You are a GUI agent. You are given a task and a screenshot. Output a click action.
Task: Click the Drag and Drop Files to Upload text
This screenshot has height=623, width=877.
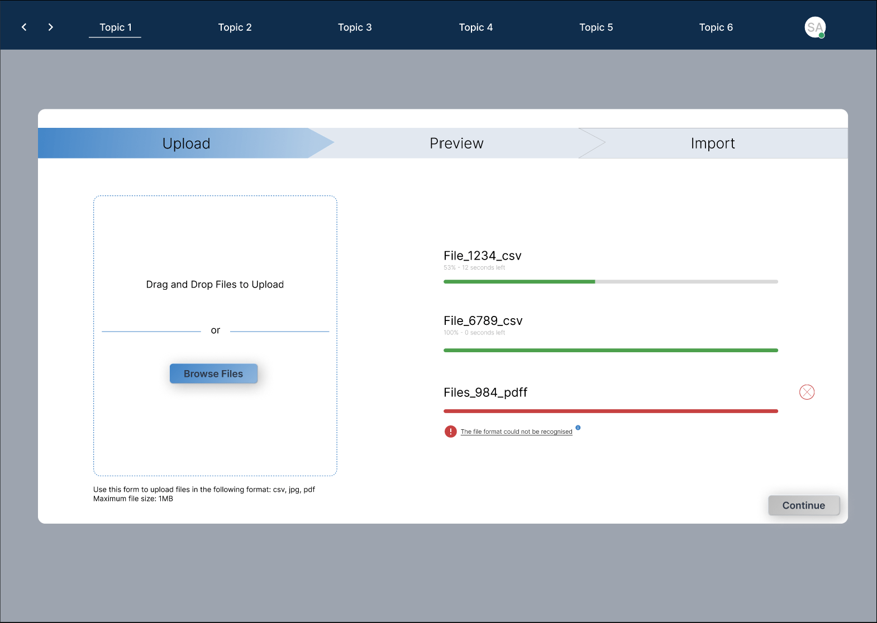click(215, 285)
